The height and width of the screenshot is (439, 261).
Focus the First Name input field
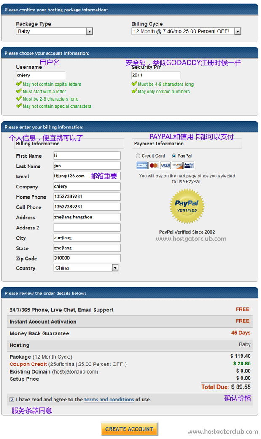coord(87,155)
